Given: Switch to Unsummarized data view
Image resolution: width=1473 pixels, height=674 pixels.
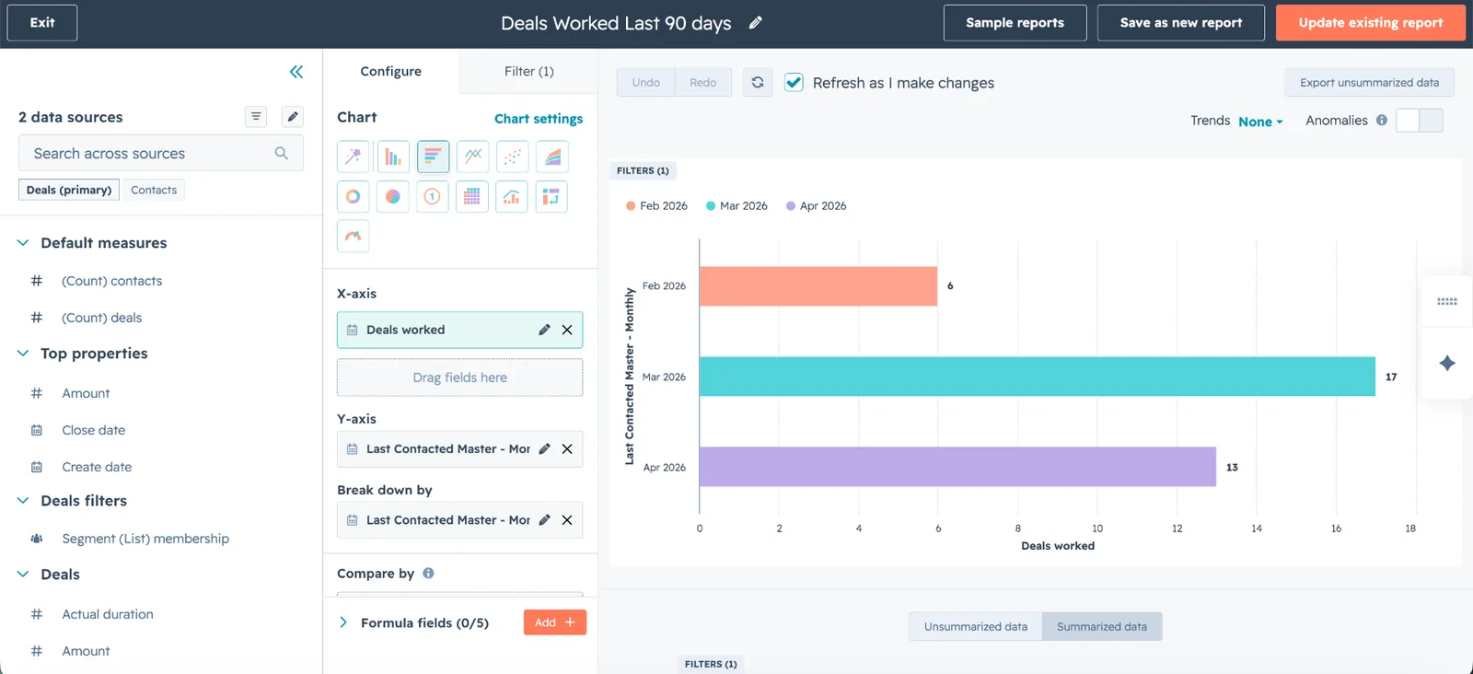Looking at the screenshot, I should (x=976, y=627).
